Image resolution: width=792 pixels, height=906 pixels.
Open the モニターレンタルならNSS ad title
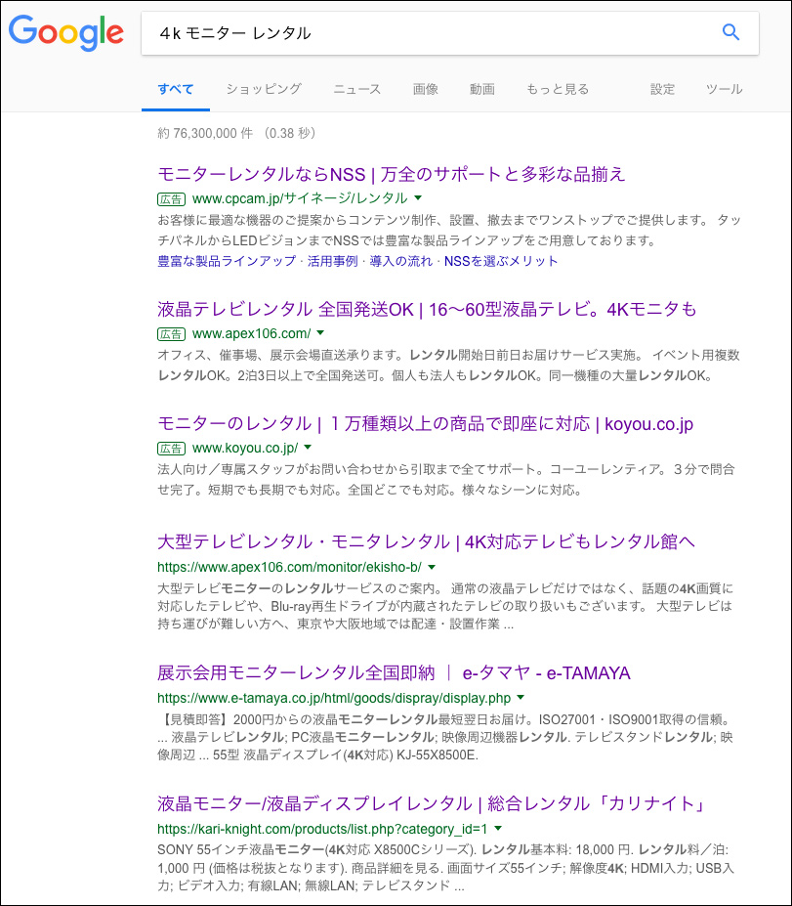(392, 174)
